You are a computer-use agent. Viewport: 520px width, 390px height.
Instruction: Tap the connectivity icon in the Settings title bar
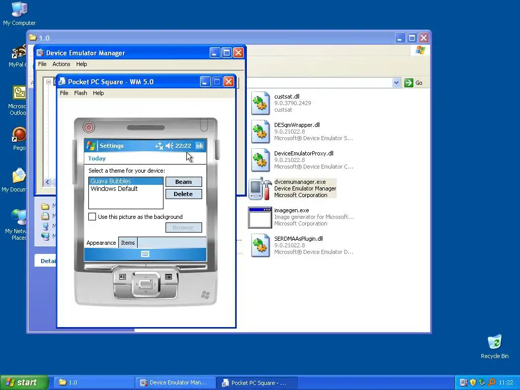(159, 146)
